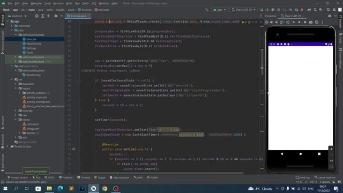
Task: Click the Make Project hammer icon
Action: (207, 10)
